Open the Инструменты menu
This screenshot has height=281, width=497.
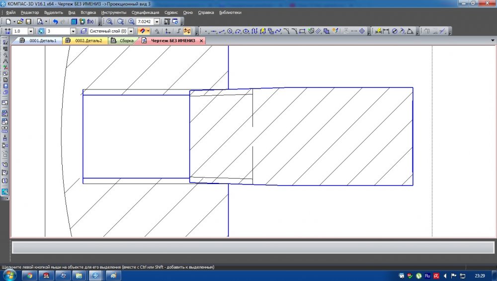[113, 12]
